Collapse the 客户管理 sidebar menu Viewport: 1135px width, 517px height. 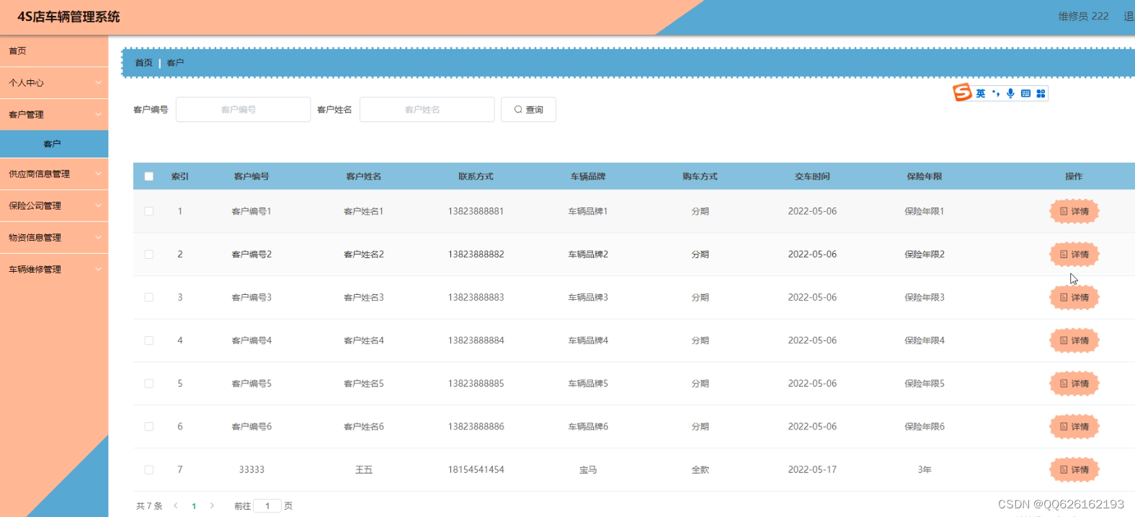point(54,115)
